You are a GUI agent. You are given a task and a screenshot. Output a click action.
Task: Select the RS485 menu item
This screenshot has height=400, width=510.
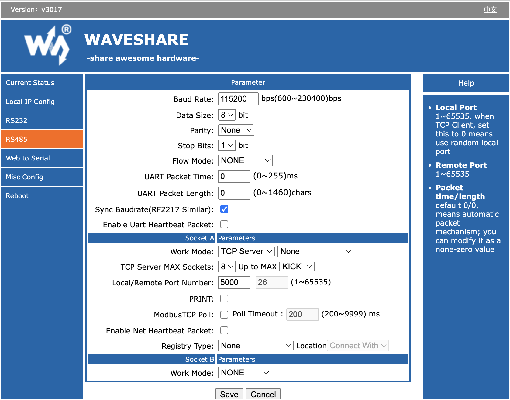pyautogui.click(x=42, y=139)
